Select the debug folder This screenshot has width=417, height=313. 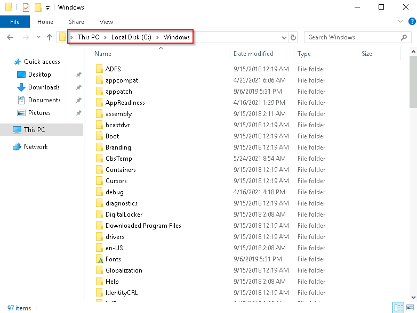[115, 192]
